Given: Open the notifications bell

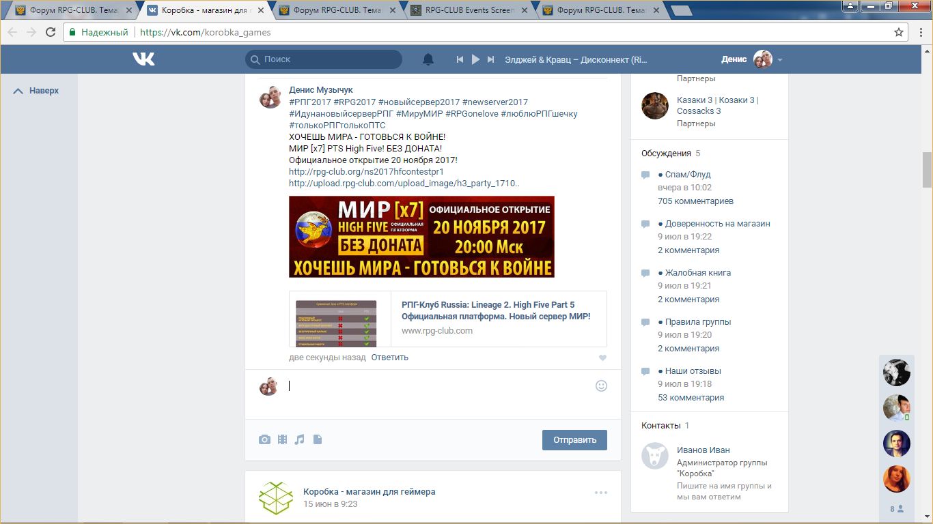Looking at the screenshot, I should [428, 59].
